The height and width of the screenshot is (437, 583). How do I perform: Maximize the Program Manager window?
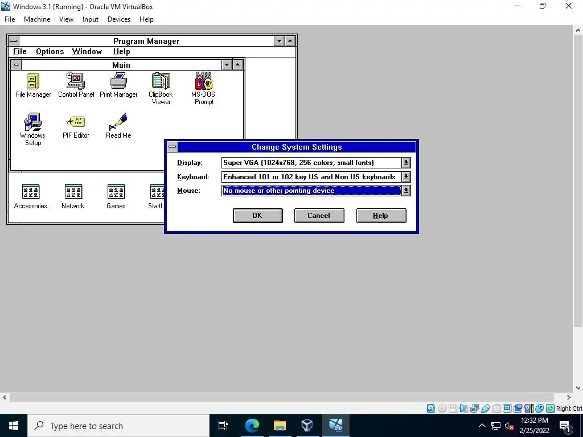pyautogui.click(x=290, y=41)
